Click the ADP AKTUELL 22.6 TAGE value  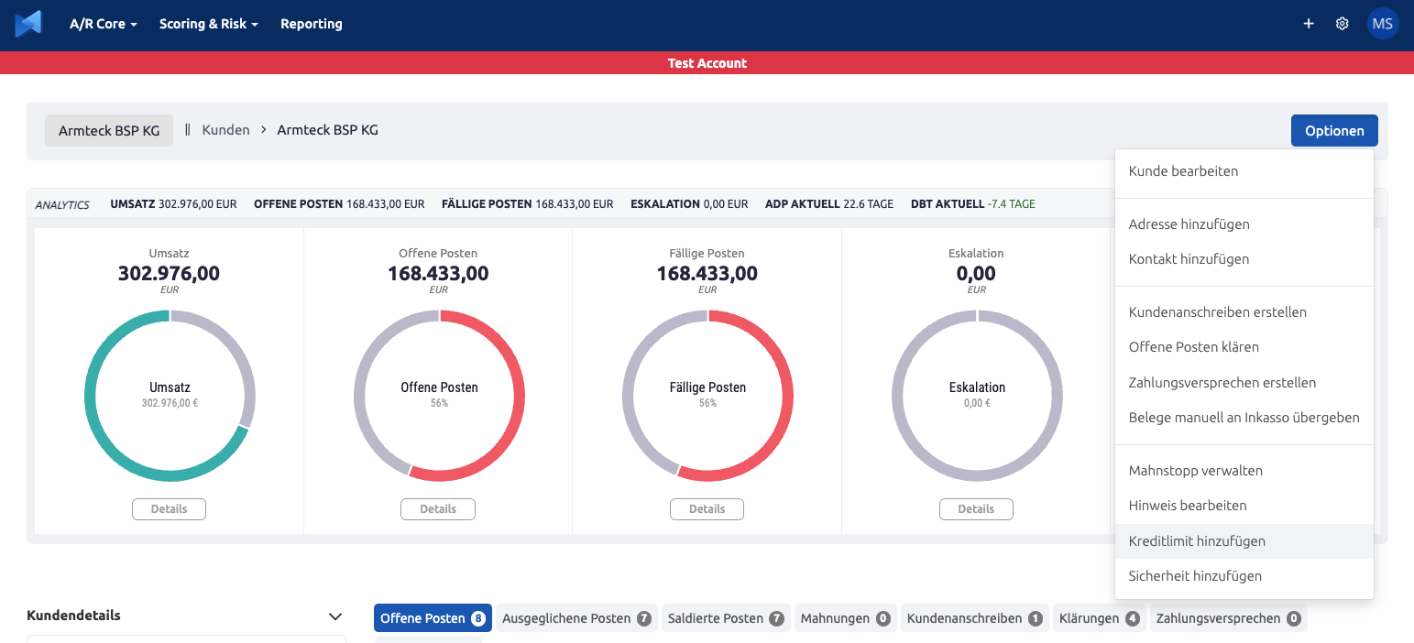tap(829, 204)
